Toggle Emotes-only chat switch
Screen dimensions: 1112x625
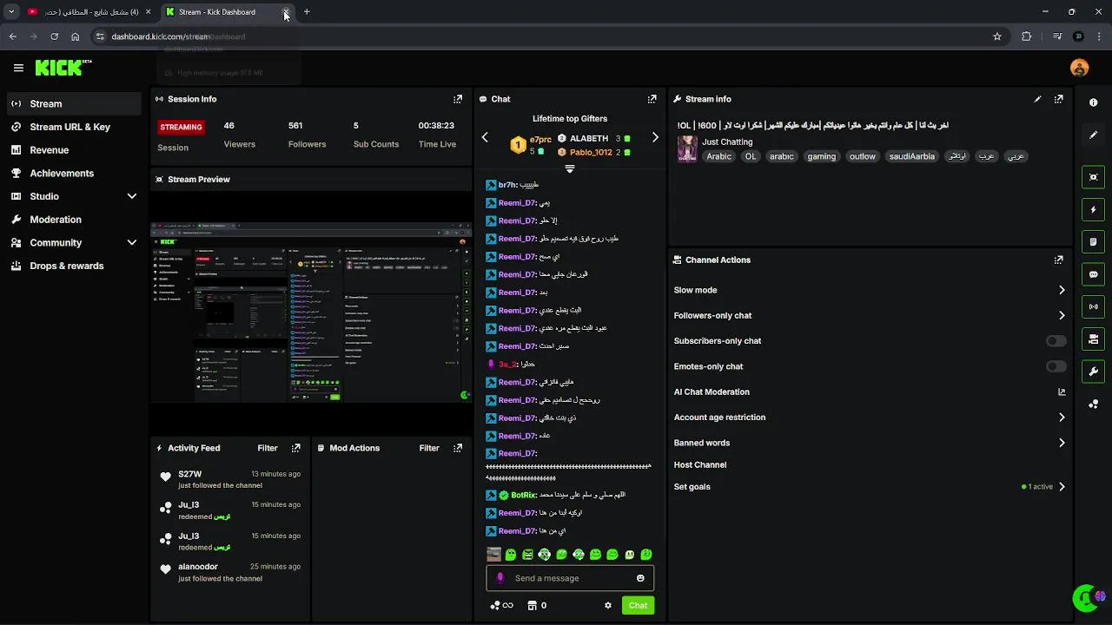pyautogui.click(x=1056, y=366)
